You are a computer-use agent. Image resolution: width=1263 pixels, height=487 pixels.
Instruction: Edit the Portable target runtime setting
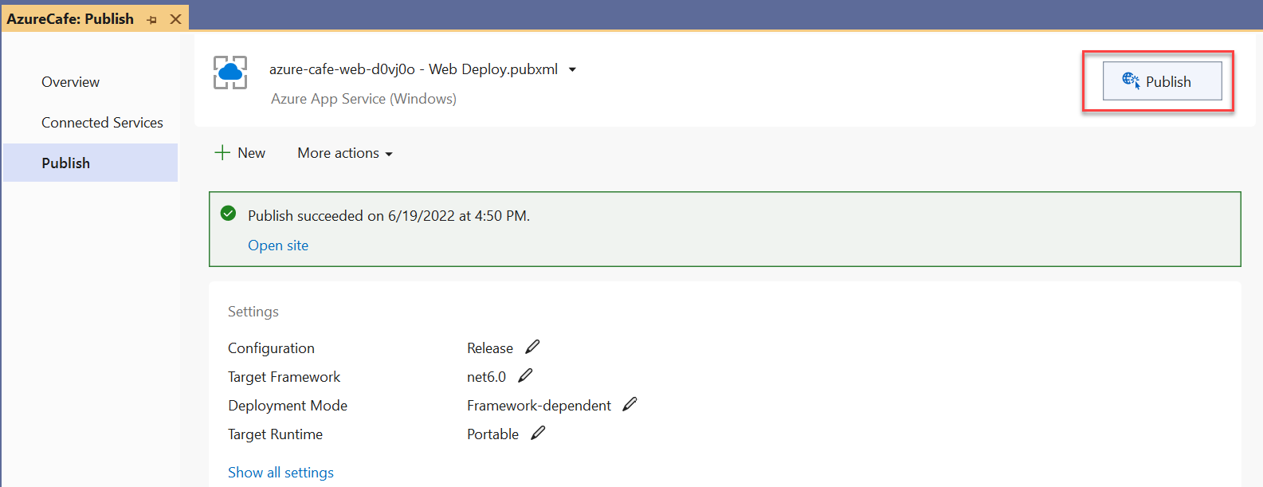[538, 433]
